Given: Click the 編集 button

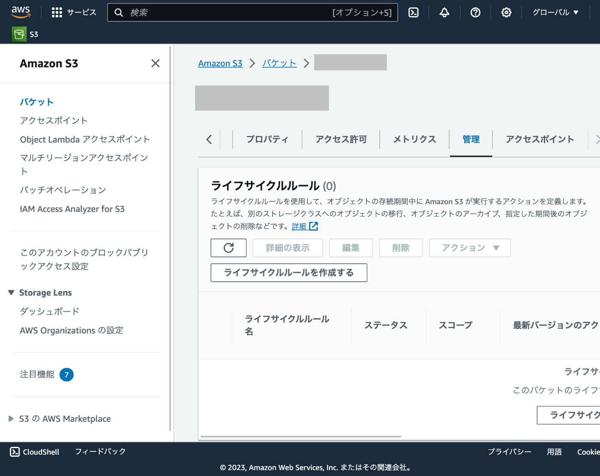Looking at the screenshot, I should point(351,248).
